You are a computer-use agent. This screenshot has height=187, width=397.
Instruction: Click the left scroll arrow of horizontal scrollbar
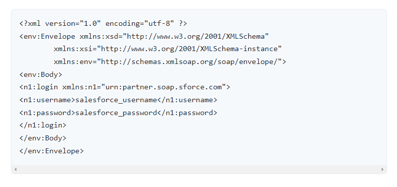(15, 169)
